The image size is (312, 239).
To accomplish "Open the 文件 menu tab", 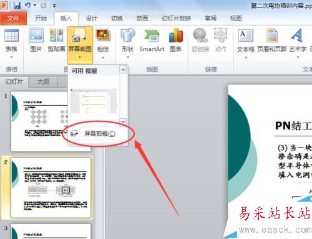I will (x=13, y=19).
